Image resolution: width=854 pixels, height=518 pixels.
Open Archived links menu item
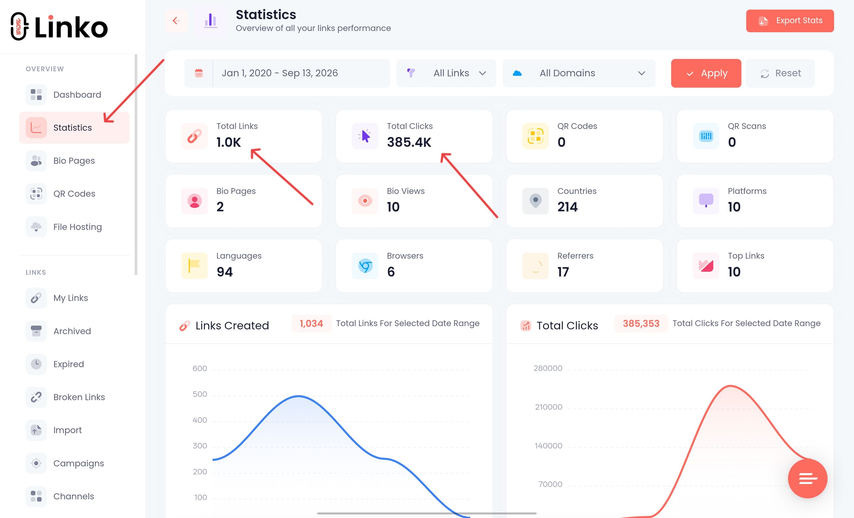tap(74, 331)
